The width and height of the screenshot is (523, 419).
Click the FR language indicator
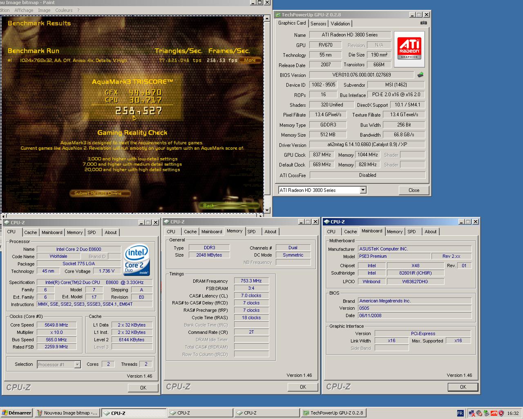pyautogui.click(x=460, y=413)
